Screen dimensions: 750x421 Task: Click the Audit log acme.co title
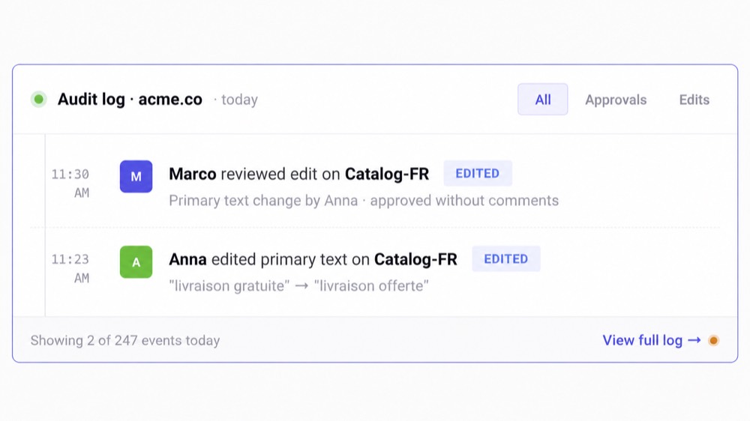click(x=130, y=100)
